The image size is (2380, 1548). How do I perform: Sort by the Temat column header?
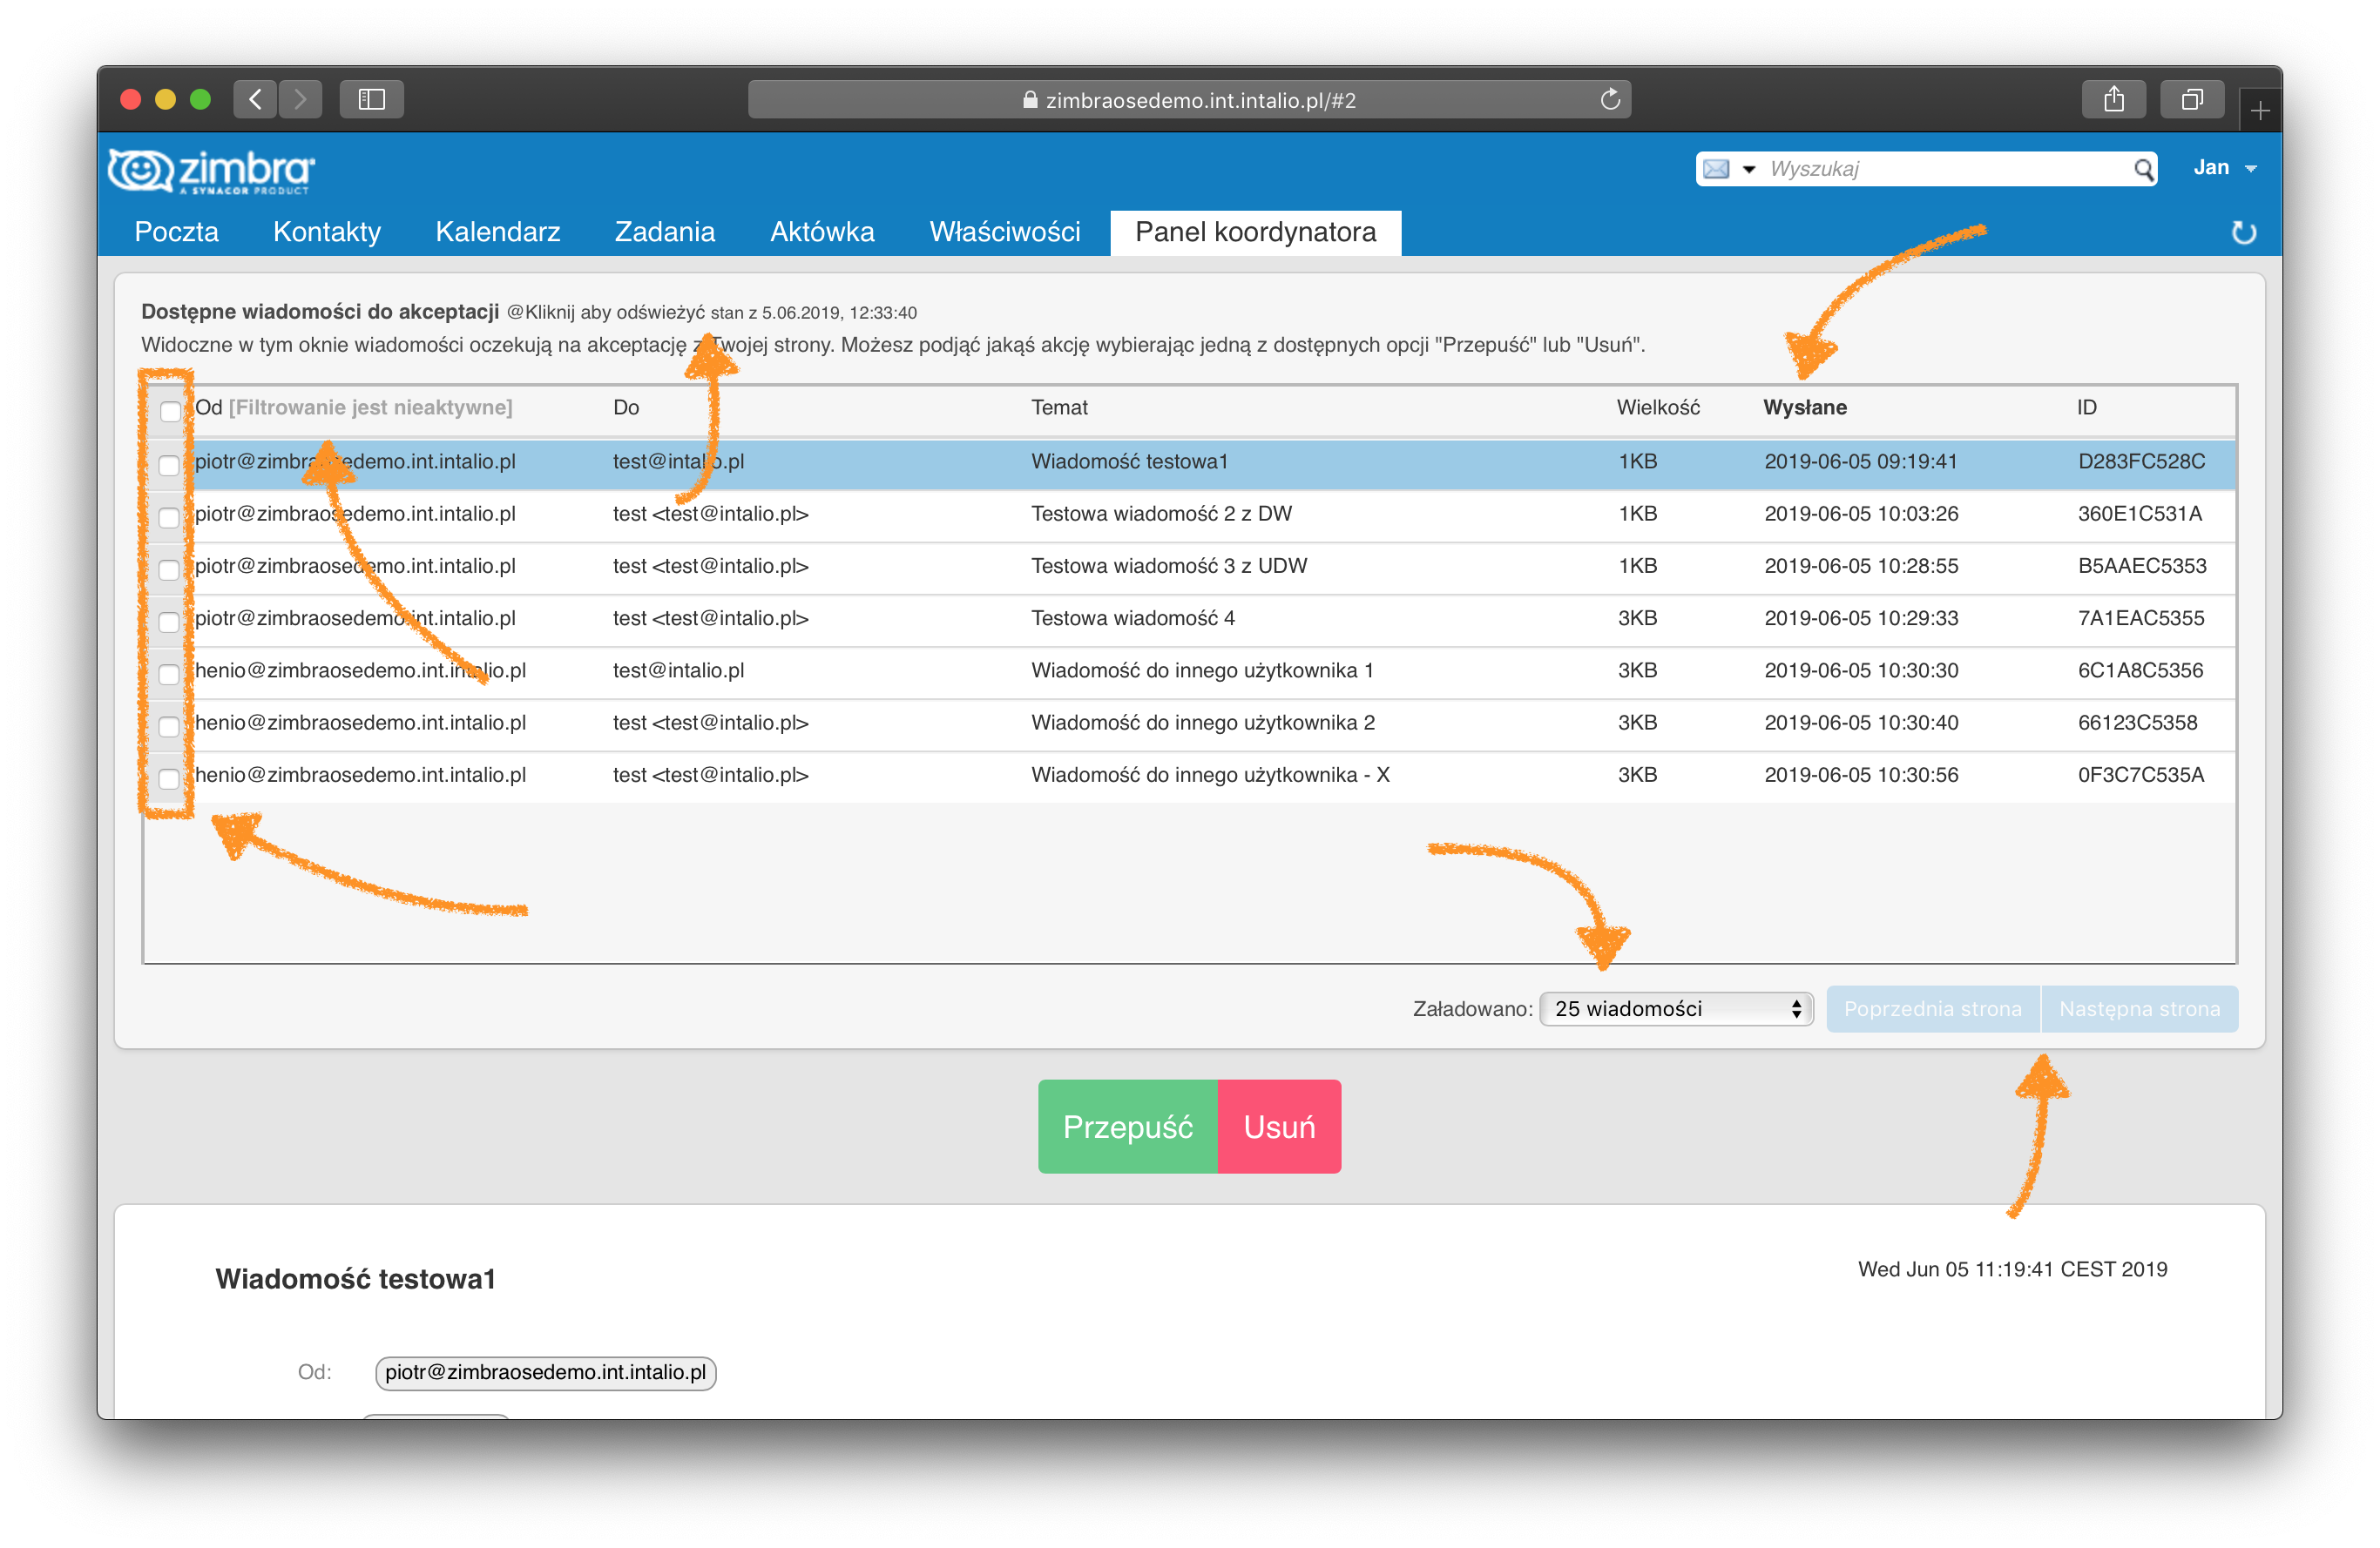click(x=1059, y=407)
